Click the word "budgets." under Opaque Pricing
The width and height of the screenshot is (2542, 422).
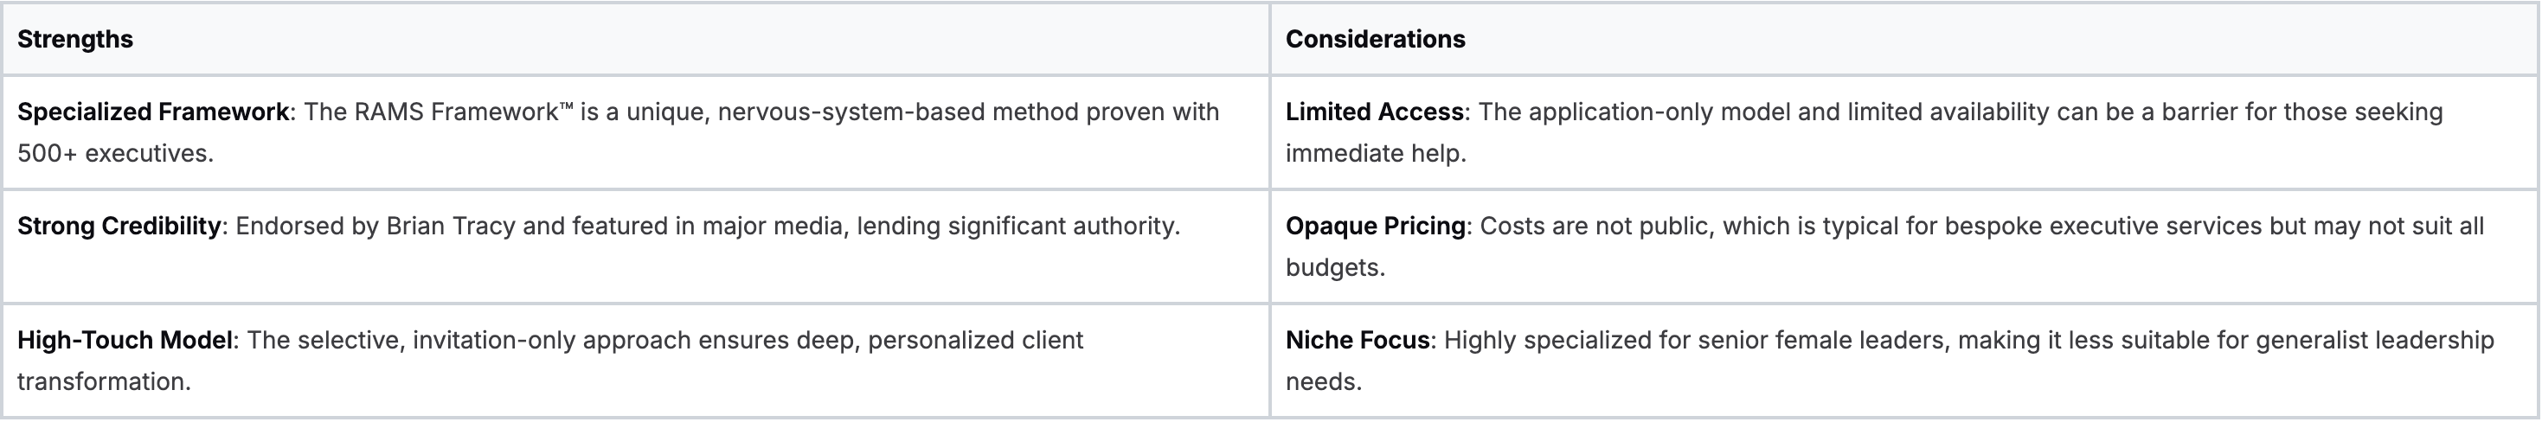pos(1335,268)
